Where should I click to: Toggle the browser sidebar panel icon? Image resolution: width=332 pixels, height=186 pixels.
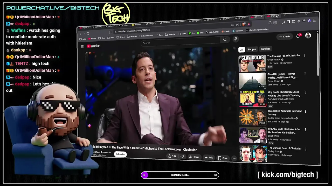[288, 22]
